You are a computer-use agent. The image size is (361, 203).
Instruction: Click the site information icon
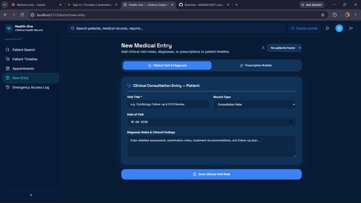[32, 15]
